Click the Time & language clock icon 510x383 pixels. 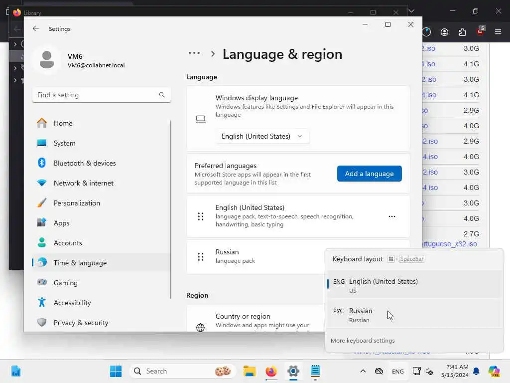[42, 262]
